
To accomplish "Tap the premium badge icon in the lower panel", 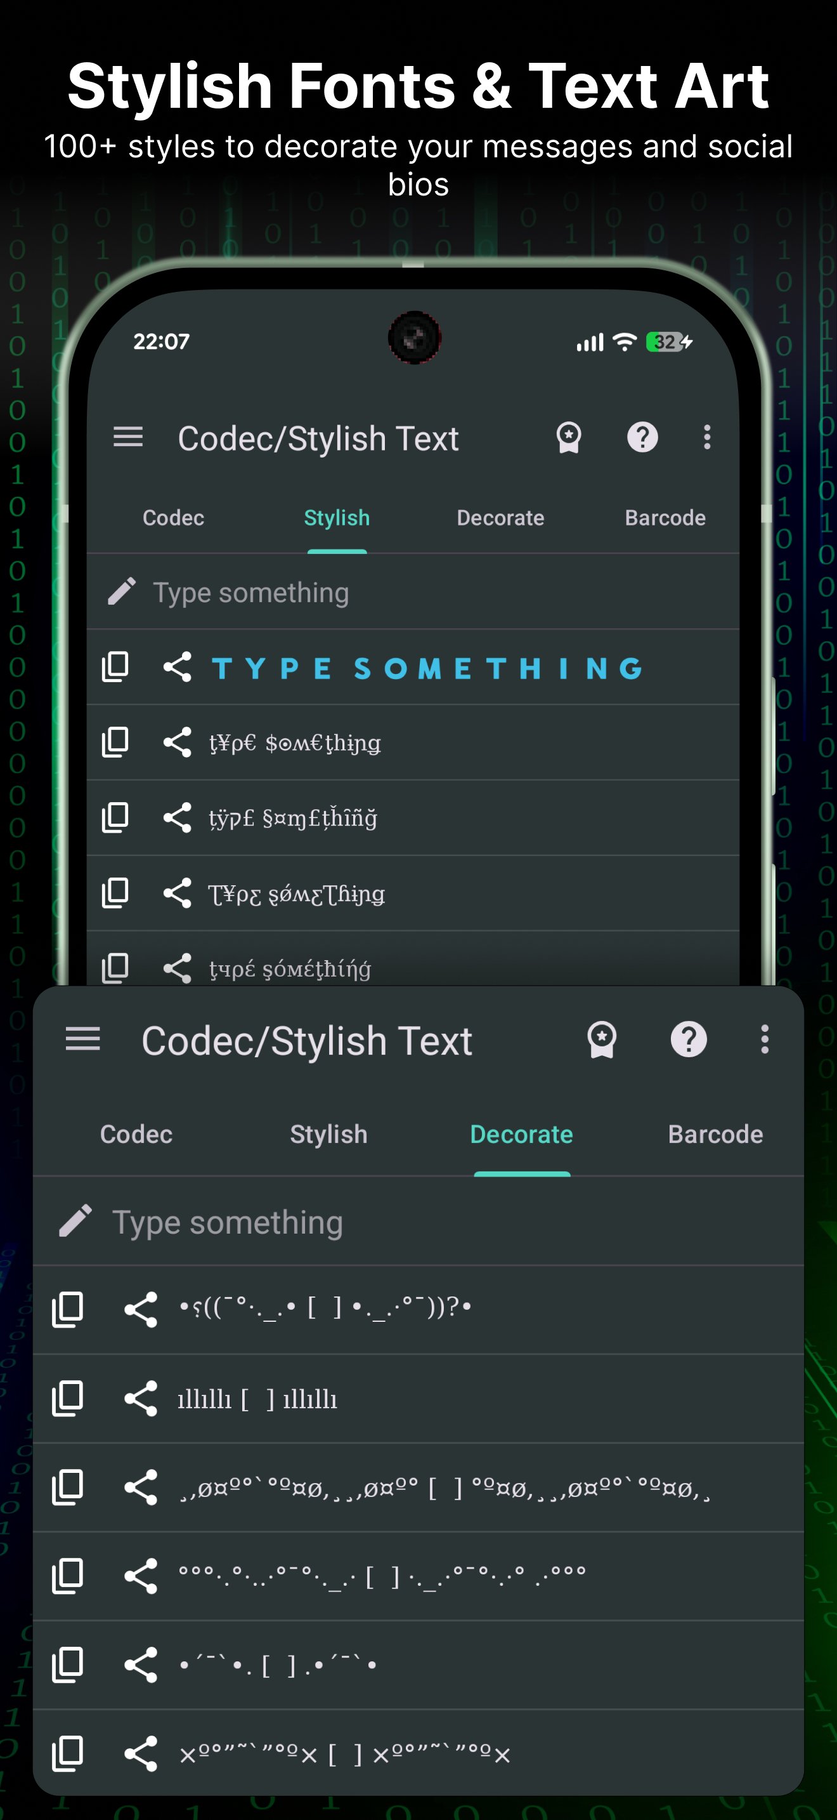I will (x=601, y=1039).
